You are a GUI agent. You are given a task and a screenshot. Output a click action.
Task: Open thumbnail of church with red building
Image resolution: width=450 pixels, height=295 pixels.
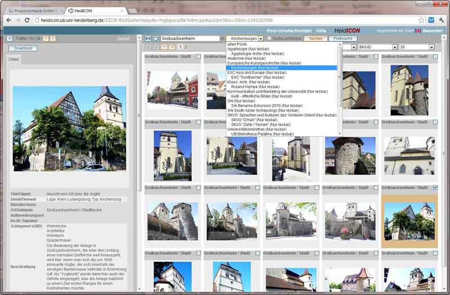173,90
